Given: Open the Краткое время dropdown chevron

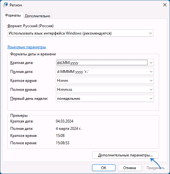Looking at the screenshot, I should 151,81.
